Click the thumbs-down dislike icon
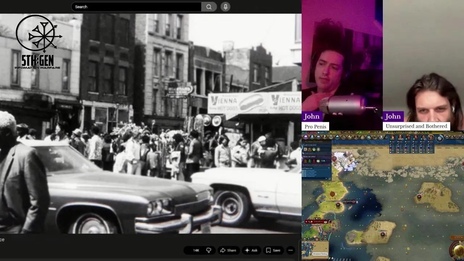 click(208, 250)
